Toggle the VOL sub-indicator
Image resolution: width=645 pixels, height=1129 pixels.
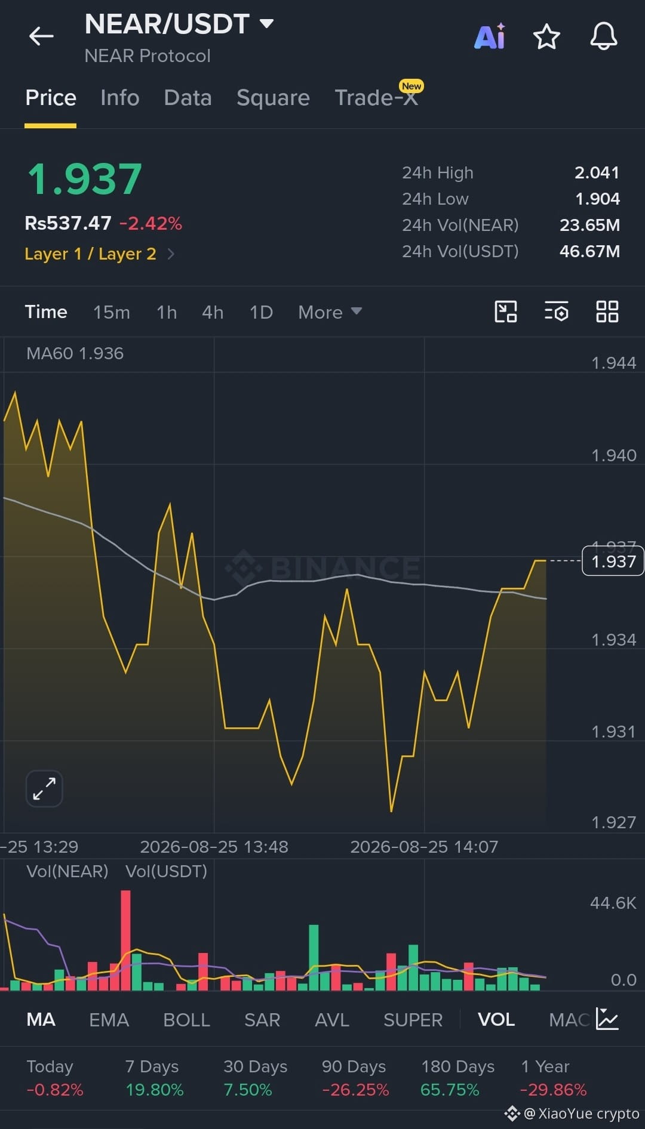coord(496,1020)
